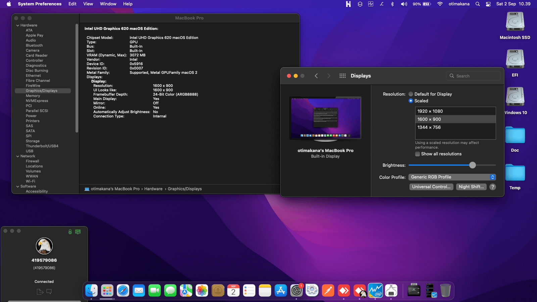
Task: Select the EFI volume on desktop
Action: click(515, 63)
